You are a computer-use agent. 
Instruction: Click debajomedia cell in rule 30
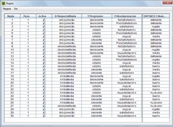pos(67,116)
